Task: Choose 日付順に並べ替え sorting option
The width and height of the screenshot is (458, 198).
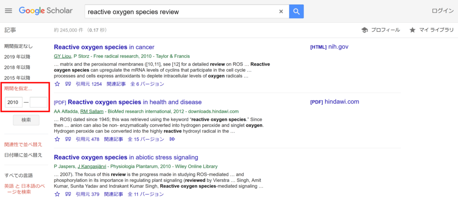Action: [23, 155]
